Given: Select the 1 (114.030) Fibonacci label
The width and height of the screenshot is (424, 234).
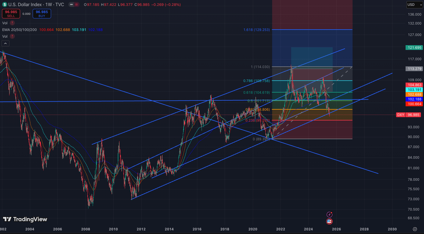Looking at the screenshot, I should click(x=260, y=67).
